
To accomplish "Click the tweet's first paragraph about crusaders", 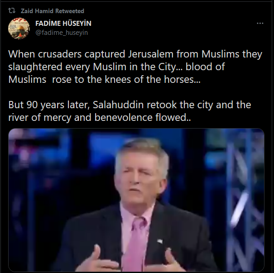I will point(135,67).
